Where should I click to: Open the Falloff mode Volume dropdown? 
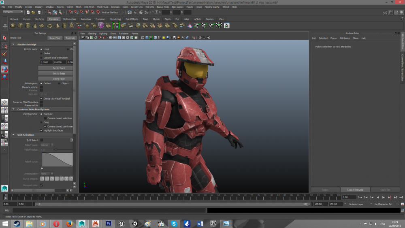point(47,145)
